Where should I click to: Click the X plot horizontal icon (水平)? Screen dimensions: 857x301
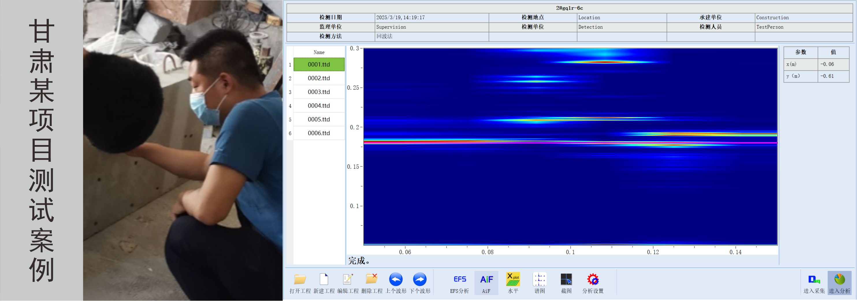tap(513, 280)
